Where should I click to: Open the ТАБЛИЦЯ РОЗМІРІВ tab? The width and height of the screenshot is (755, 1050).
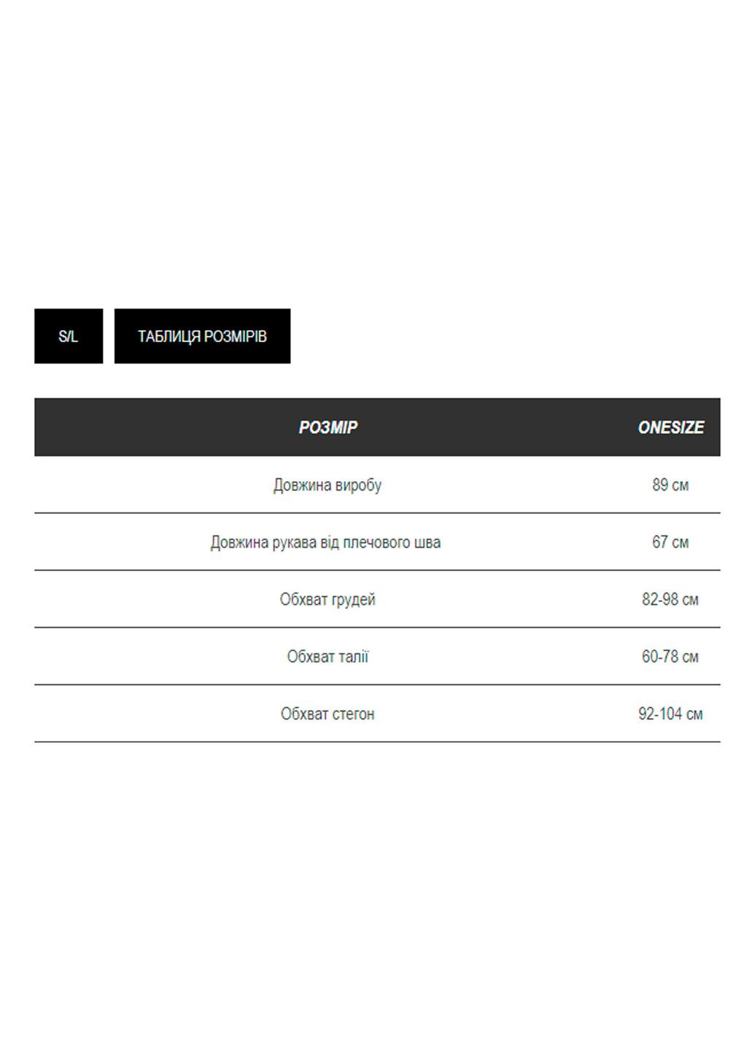click(202, 336)
